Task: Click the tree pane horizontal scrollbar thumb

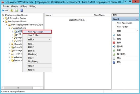Action: click(18, 88)
